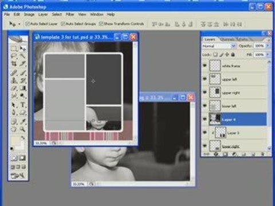
Task: Select the Magic Wand tool
Action: tap(23, 56)
